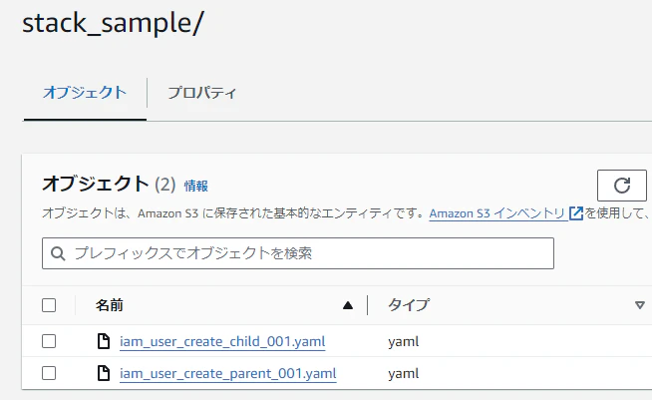This screenshot has width=652, height=400.
Task: Click the refresh objects button
Action: coord(622,186)
